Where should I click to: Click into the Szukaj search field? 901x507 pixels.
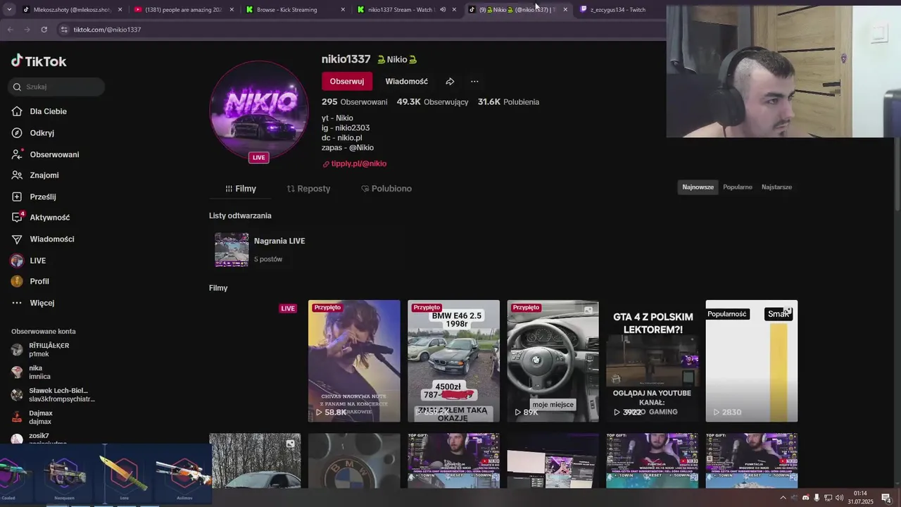tap(56, 87)
